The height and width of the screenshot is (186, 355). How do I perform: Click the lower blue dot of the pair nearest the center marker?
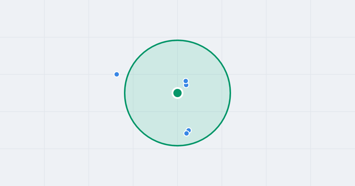[186, 85]
